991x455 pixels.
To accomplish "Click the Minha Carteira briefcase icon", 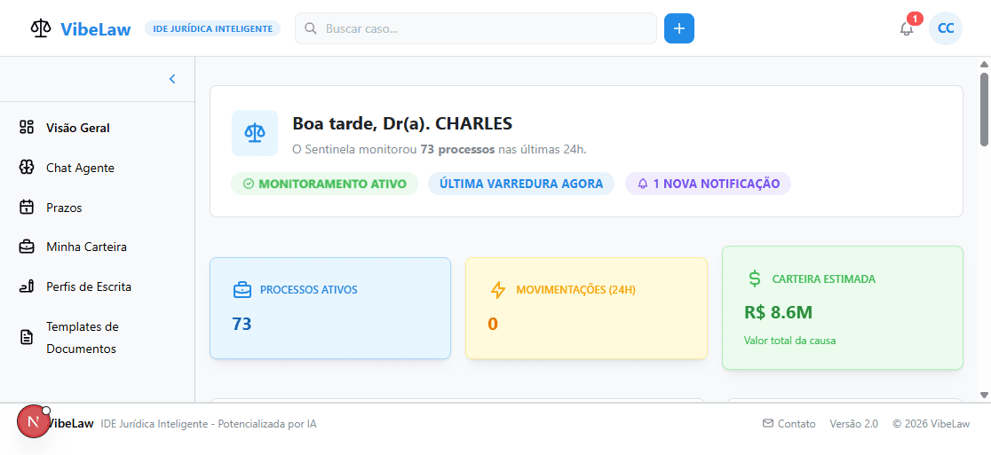I will (x=27, y=247).
